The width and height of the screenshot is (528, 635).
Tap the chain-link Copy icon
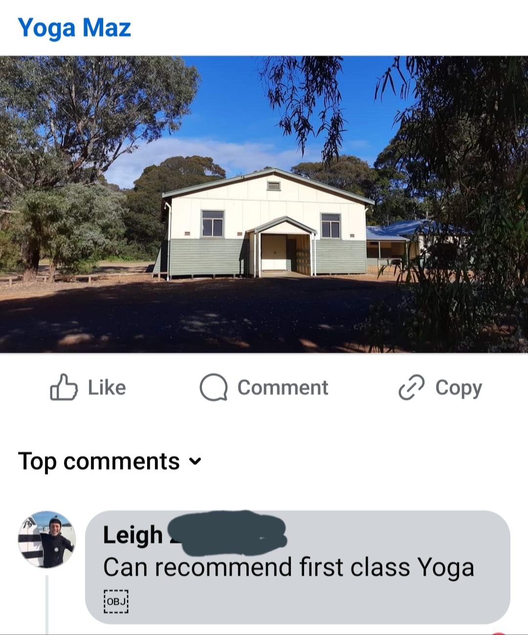tap(412, 388)
